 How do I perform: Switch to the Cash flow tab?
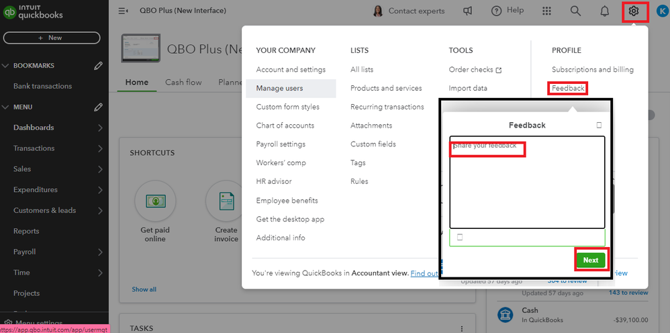tap(183, 82)
